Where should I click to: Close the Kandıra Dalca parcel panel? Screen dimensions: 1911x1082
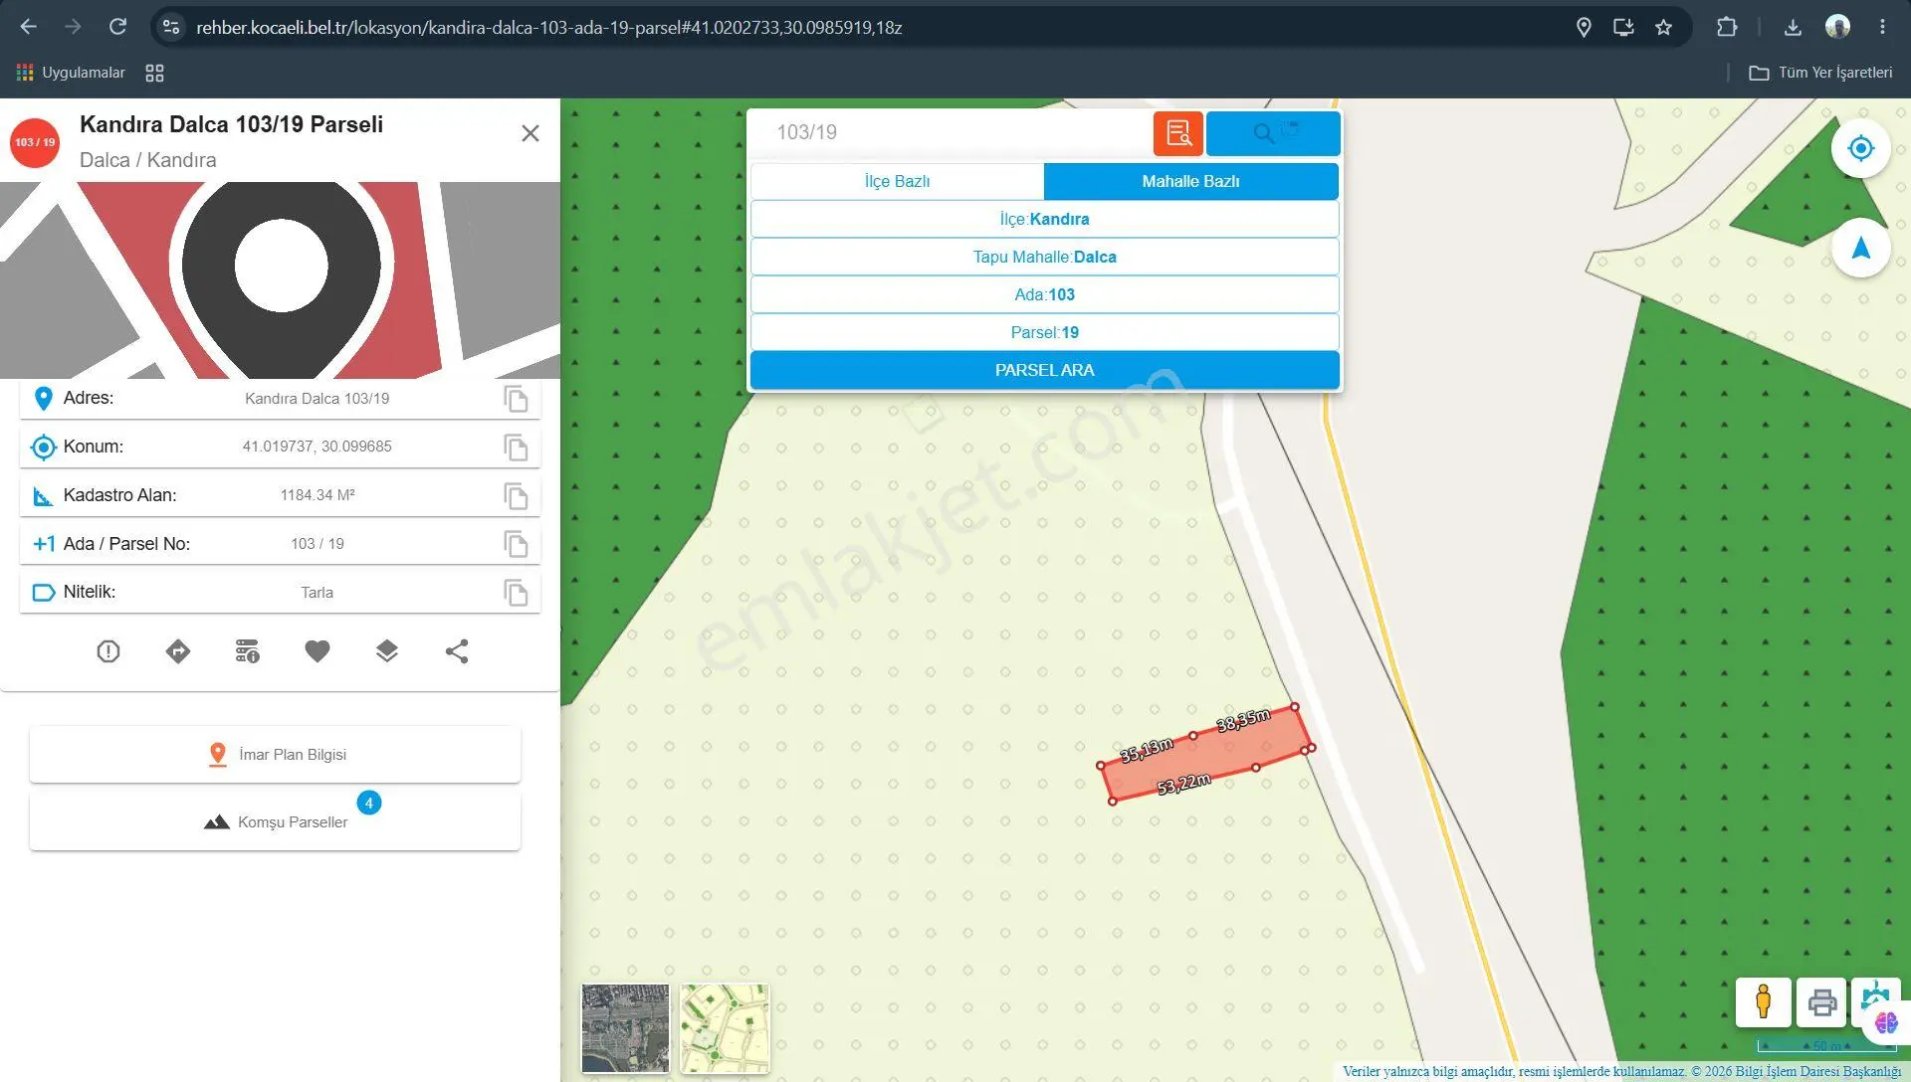(531, 133)
